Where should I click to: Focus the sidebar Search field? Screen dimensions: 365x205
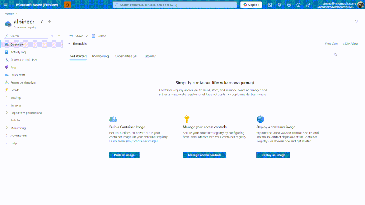pos(26,36)
